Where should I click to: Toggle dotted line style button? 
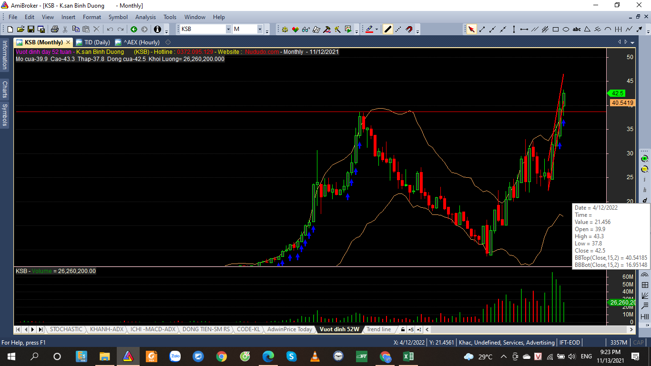click(398, 29)
